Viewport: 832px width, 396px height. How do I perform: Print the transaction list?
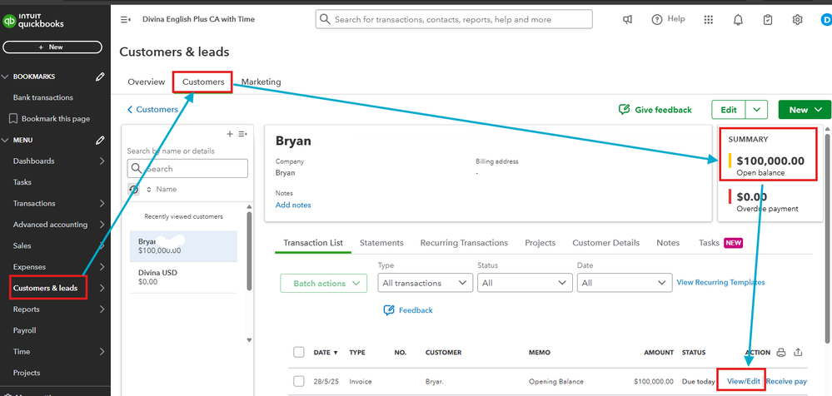tap(780, 352)
